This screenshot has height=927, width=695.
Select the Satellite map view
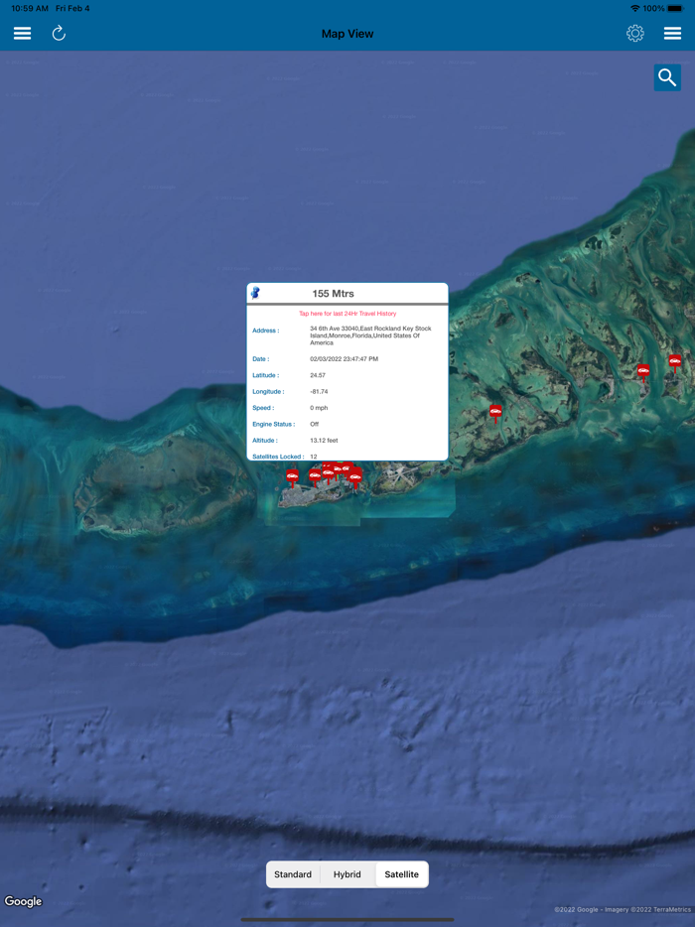402,874
